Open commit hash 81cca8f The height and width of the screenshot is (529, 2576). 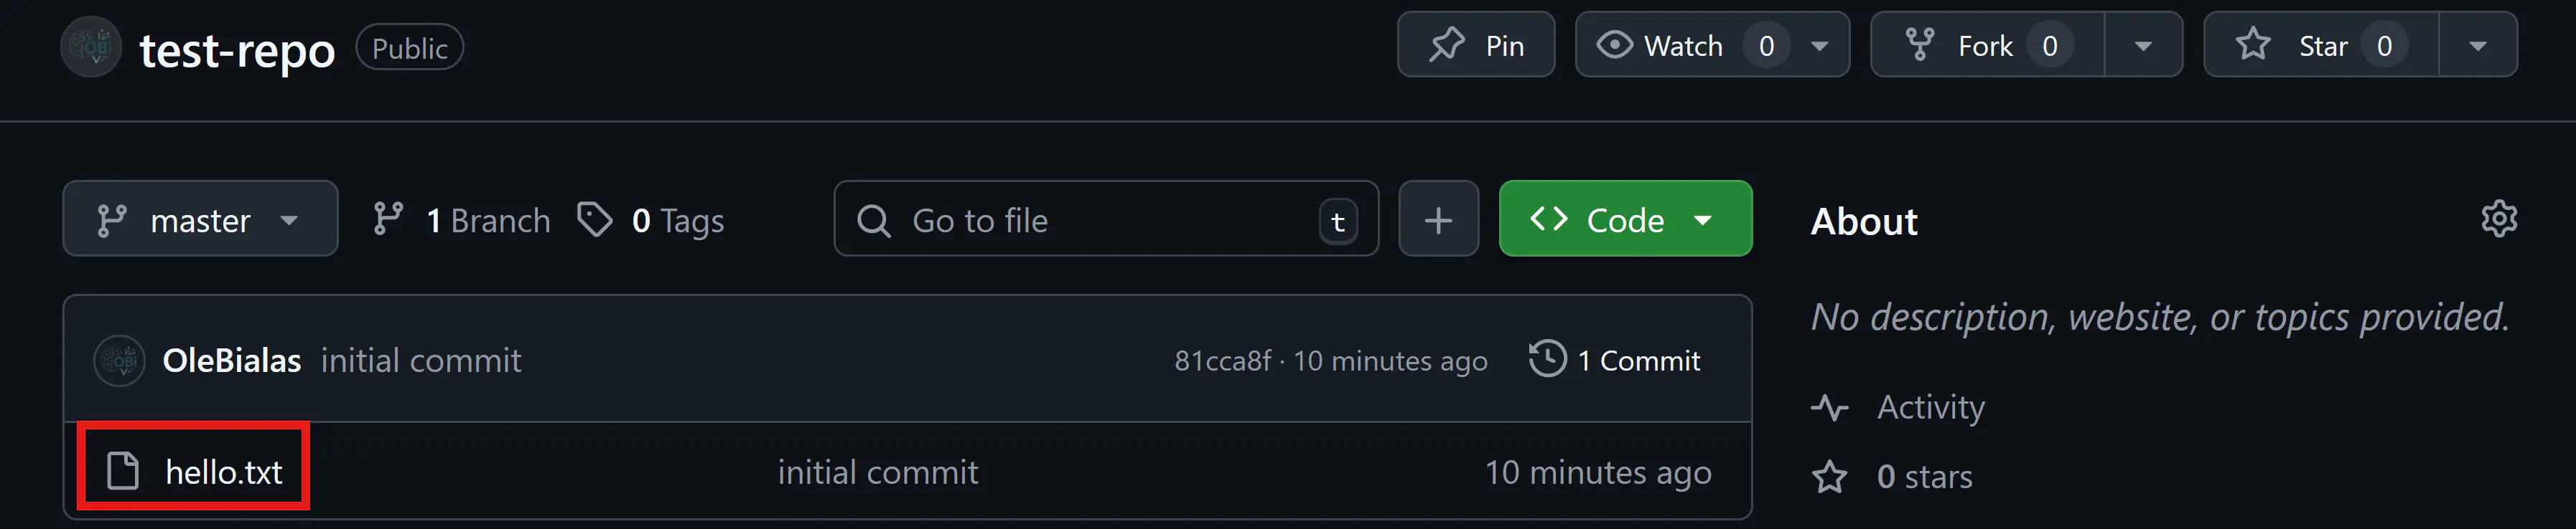[x=1222, y=361]
